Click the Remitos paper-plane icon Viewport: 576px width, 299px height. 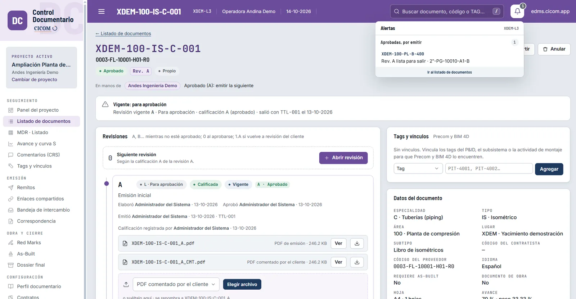point(11,188)
